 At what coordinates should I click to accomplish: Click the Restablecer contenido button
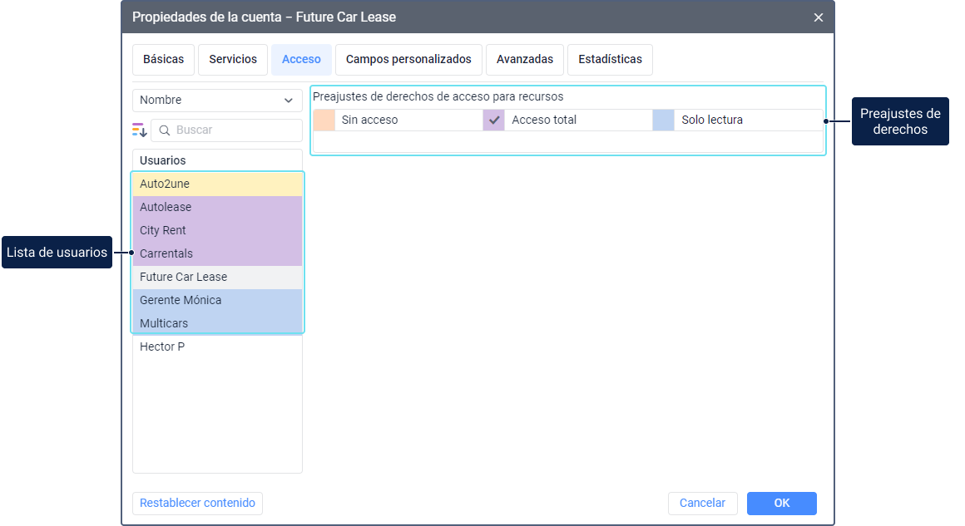coord(197,503)
